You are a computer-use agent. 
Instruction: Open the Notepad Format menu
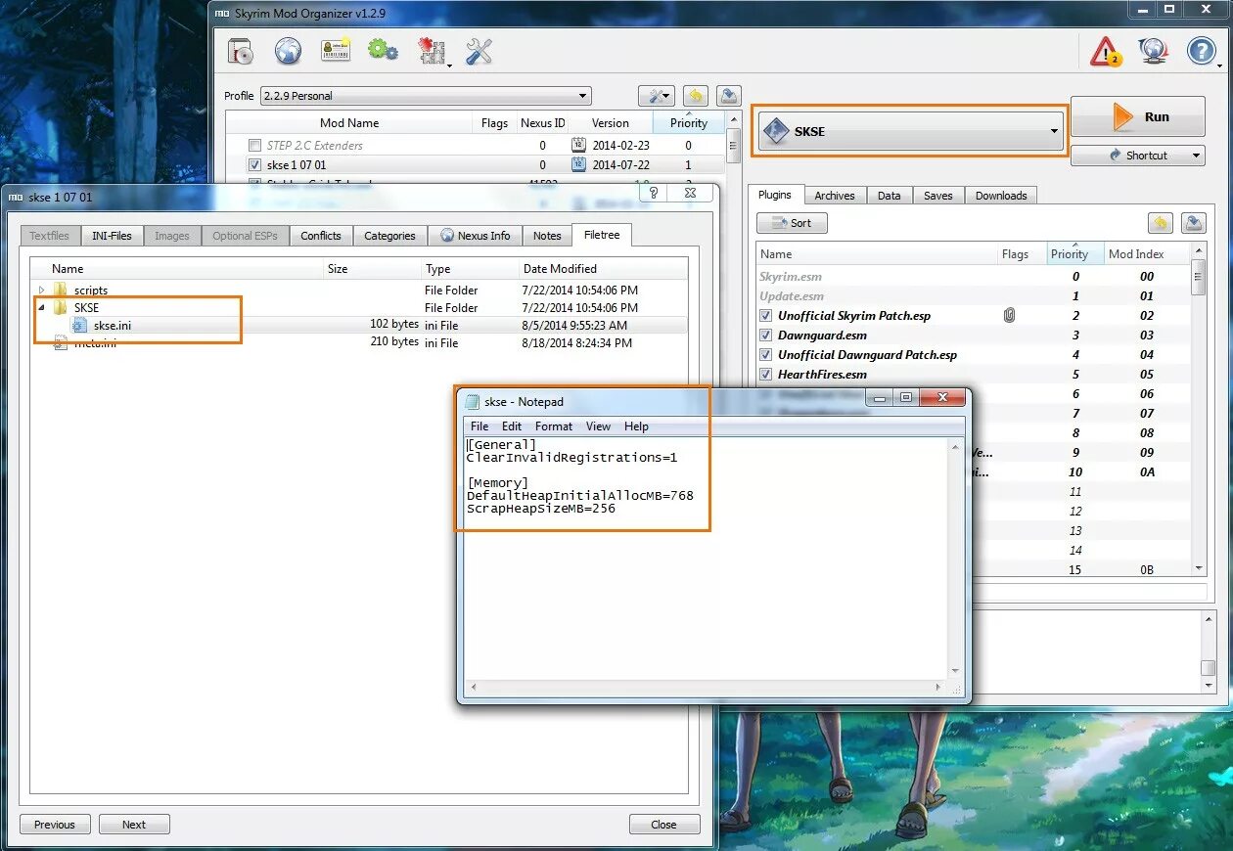coord(554,426)
